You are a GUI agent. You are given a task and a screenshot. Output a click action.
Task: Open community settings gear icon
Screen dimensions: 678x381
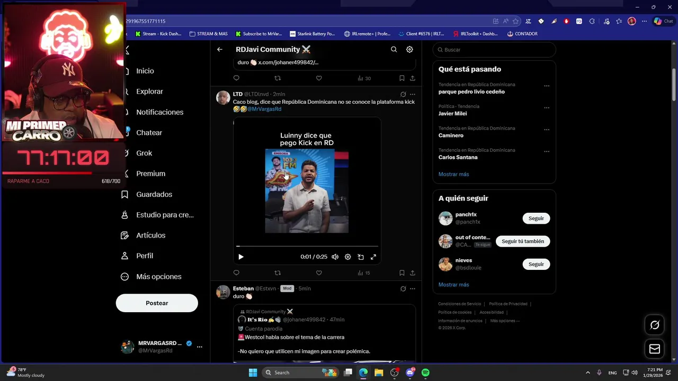[409, 49]
